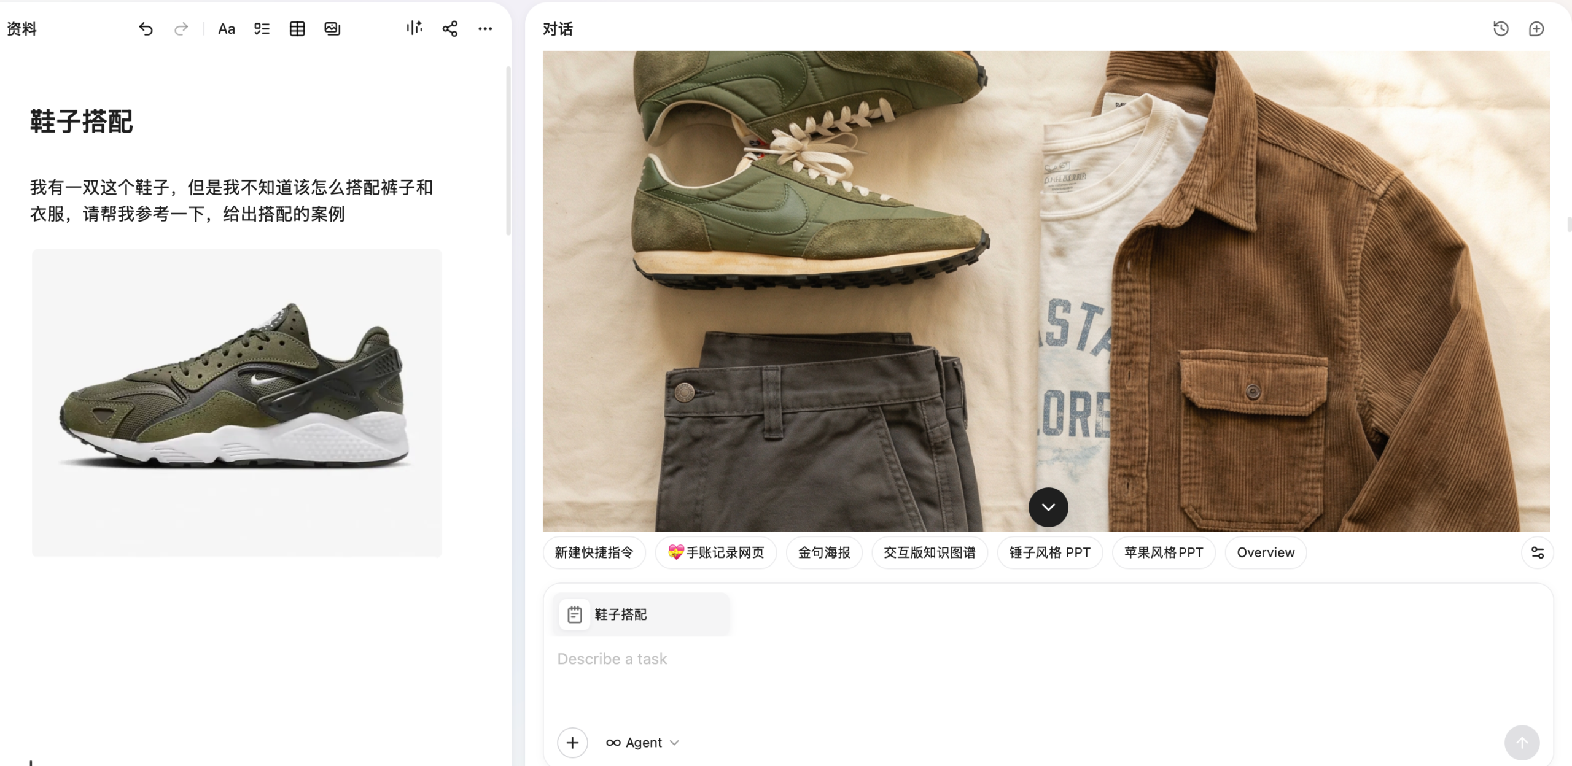
Task: Start a new conversation plus icon
Action: 1536,29
